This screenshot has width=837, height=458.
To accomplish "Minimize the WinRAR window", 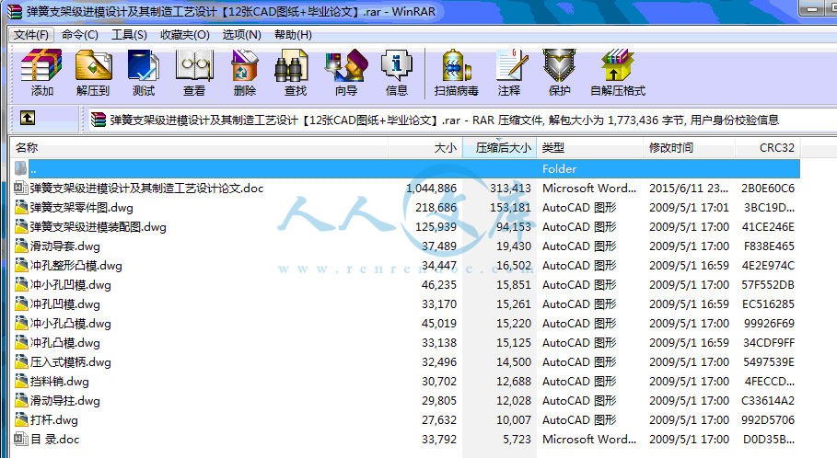I will pyautogui.click(x=812, y=9).
